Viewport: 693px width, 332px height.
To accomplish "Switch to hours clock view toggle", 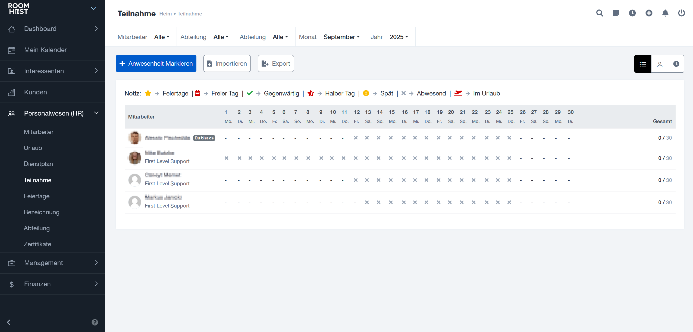I will coord(676,64).
